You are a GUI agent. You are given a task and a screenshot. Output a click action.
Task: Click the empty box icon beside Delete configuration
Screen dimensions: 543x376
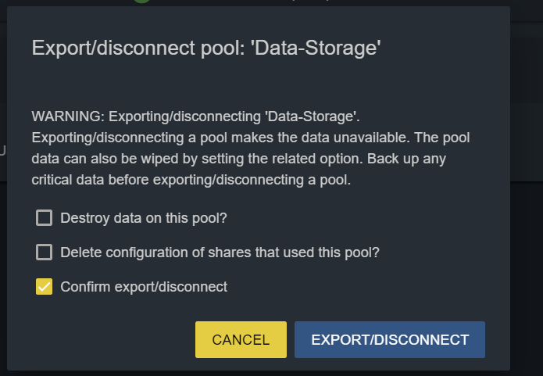45,252
